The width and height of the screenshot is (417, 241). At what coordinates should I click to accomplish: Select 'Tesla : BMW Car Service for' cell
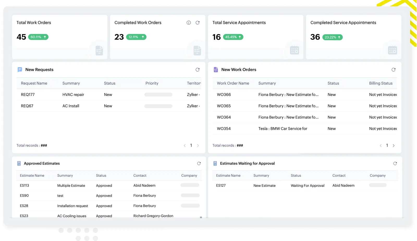click(x=283, y=129)
